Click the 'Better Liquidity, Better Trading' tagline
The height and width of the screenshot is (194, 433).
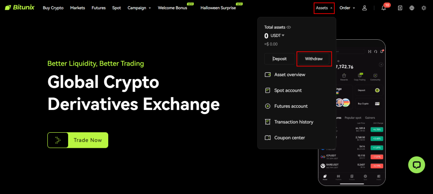coord(96,64)
